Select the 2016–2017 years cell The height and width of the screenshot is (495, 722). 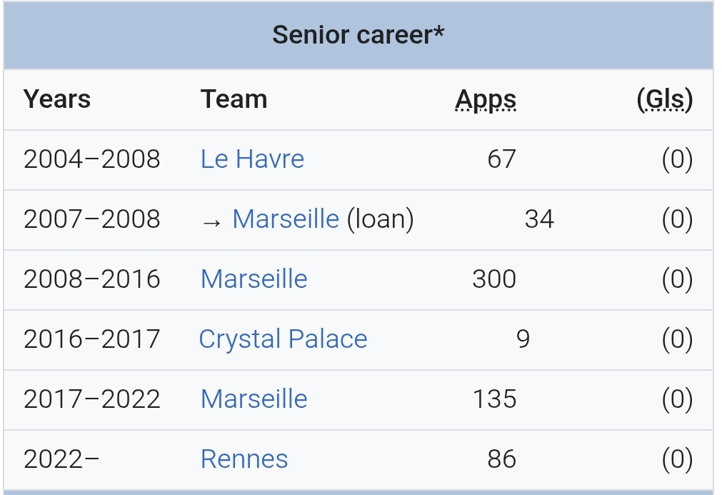[x=91, y=339]
